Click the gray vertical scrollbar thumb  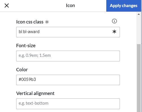pos(139,78)
